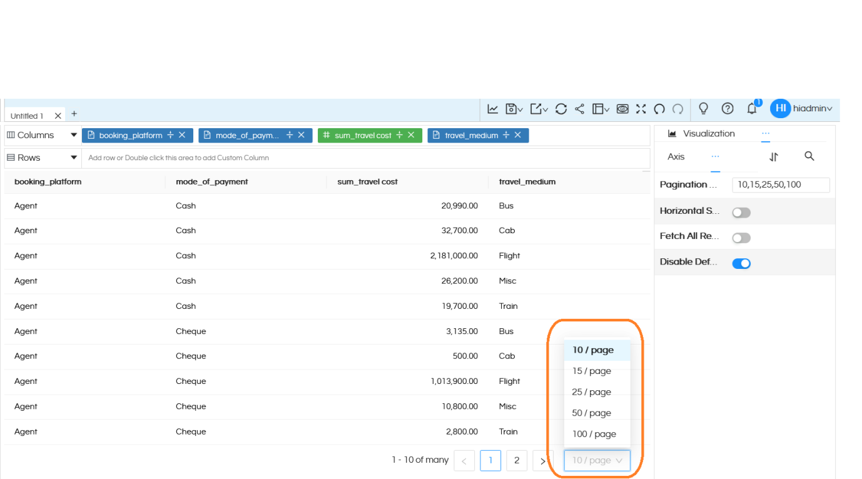The width and height of the screenshot is (862, 479).
Task: Close the Untitled 1 tab
Action: tap(58, 116)
